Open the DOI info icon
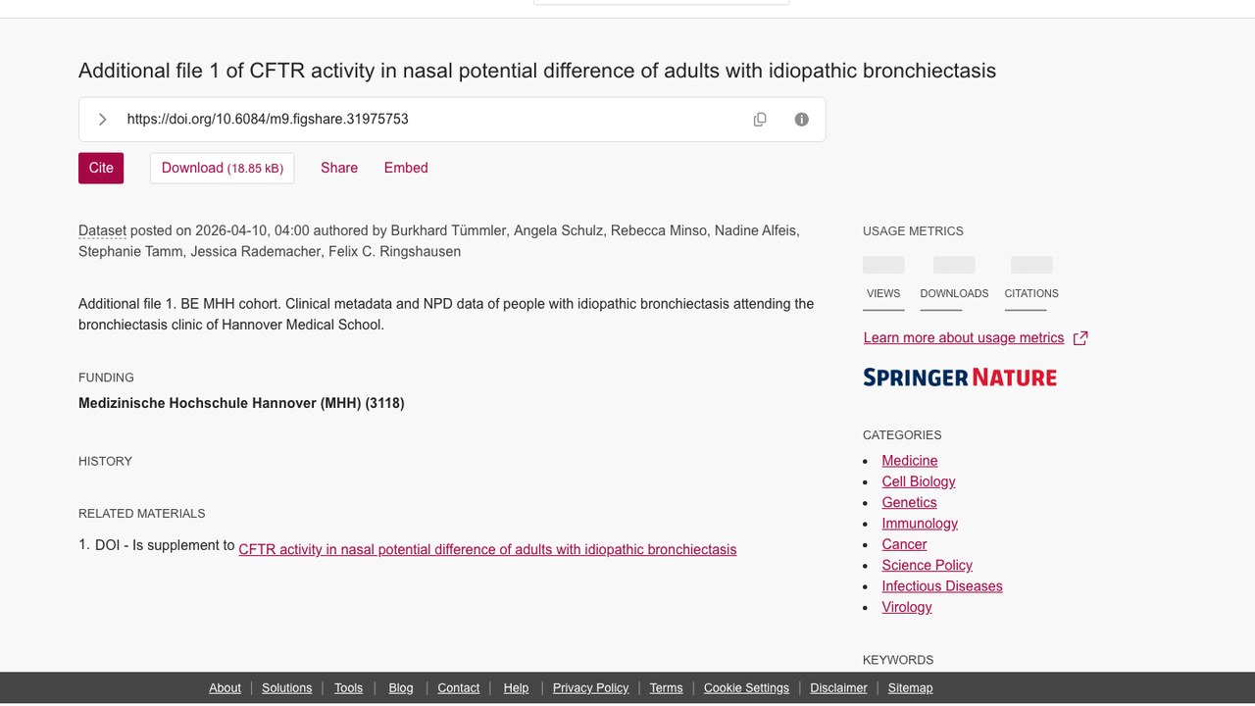Screen dimensions: 1255x706 (x=802, y=120)
